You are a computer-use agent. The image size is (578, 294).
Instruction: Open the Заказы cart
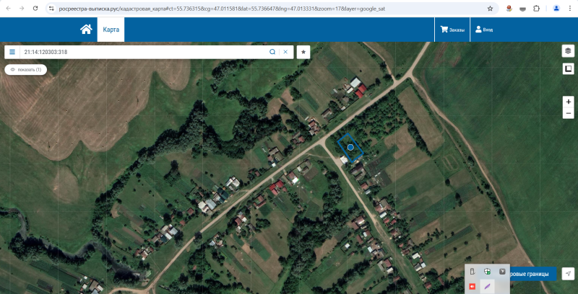pyautogui.click(x=452, y=30)
